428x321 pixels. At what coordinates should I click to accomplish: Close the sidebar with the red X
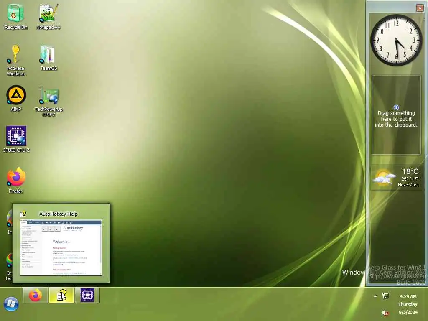click(420, 8)
